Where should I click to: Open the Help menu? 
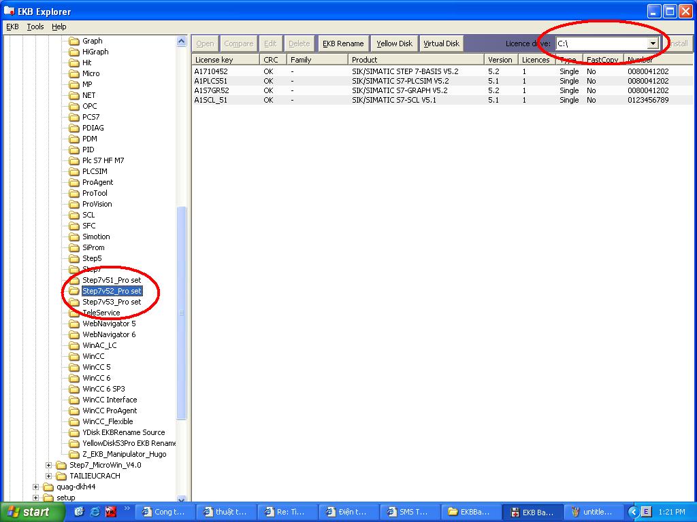pos(59,27)
